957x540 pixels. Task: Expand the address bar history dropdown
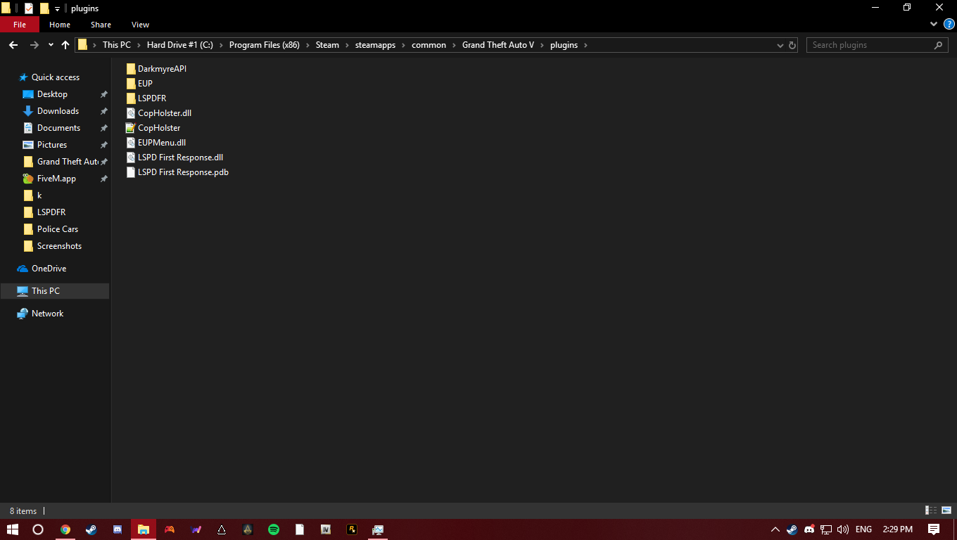point(780,45)
